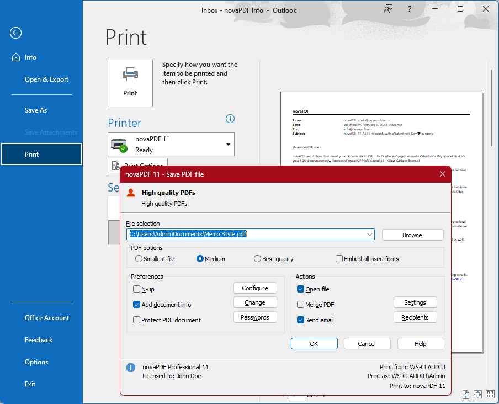
Task: Open printer information via the blue info icon
Action: [x=230, y=119]
